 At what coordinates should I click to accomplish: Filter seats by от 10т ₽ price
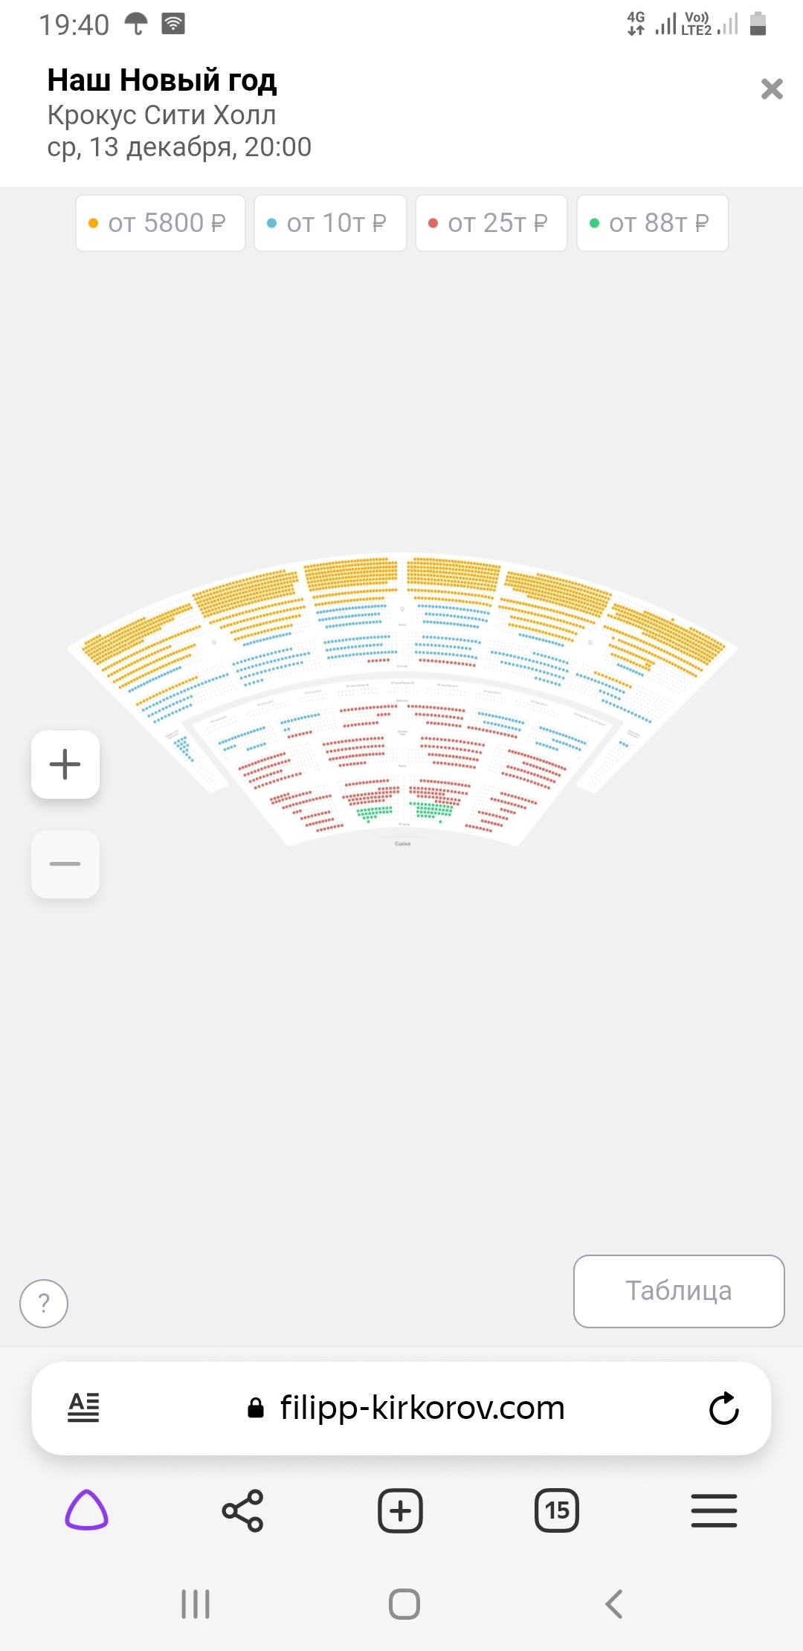[x=330, y=223]
